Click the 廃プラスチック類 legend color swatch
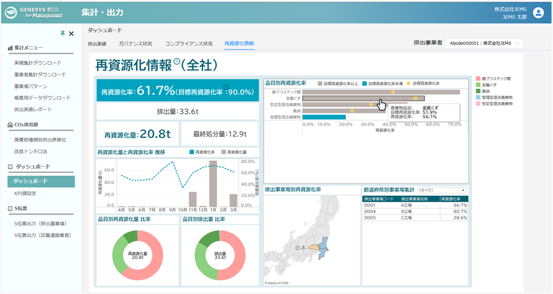553x294 pixels. 478,78
